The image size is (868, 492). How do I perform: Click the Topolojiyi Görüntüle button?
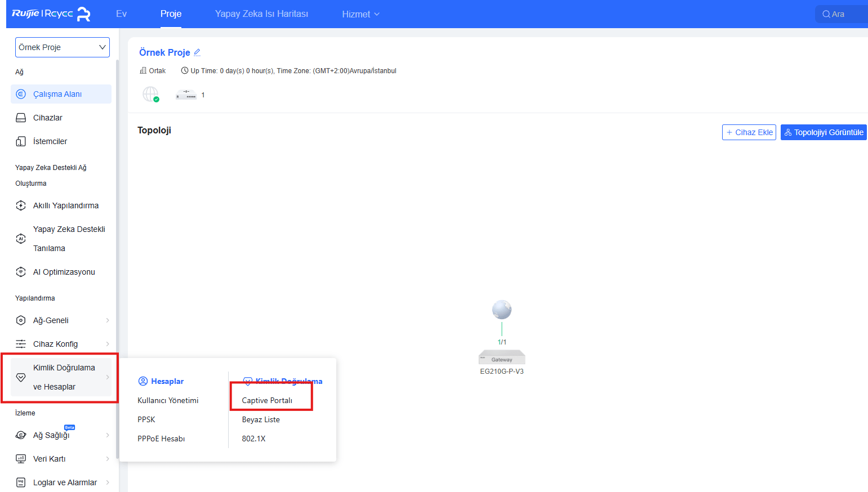[823, 132]
